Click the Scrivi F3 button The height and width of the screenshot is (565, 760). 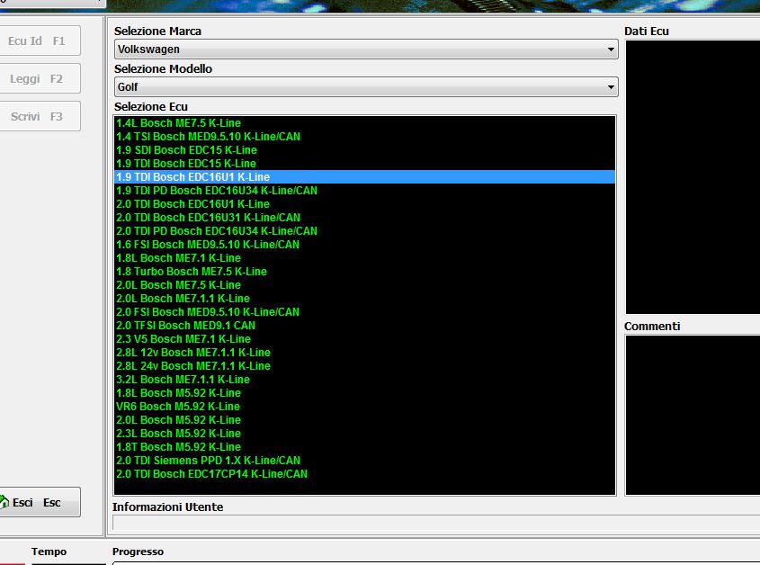coord(39,116)
